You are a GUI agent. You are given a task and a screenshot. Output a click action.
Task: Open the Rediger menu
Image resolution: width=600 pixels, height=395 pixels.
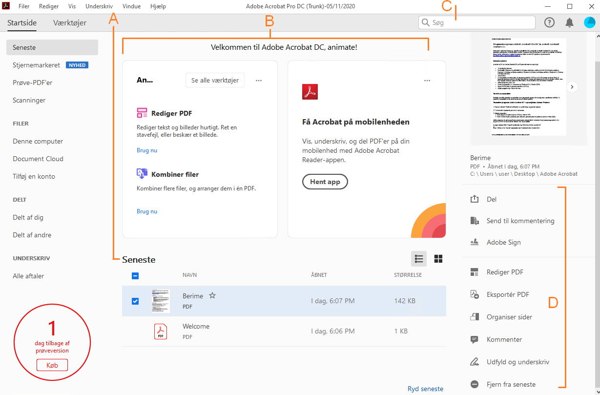[49, 6]
